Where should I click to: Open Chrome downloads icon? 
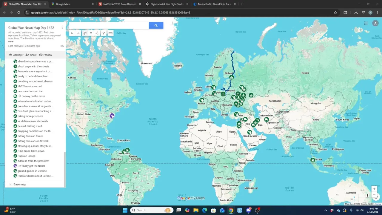click(x=356, y=13)
